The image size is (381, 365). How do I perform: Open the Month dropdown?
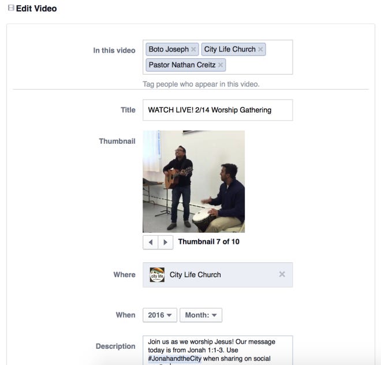(x=201, y=315)
